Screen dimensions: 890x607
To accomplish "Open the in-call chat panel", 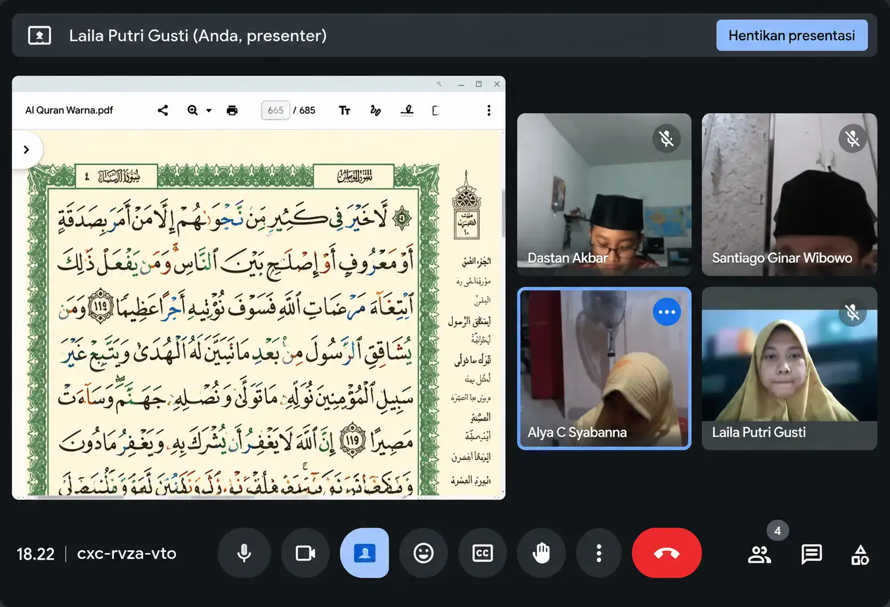I will (811, 554).
